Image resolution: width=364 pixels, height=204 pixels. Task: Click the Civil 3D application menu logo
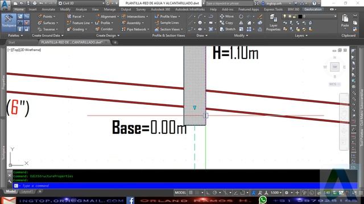coord(5,5)
